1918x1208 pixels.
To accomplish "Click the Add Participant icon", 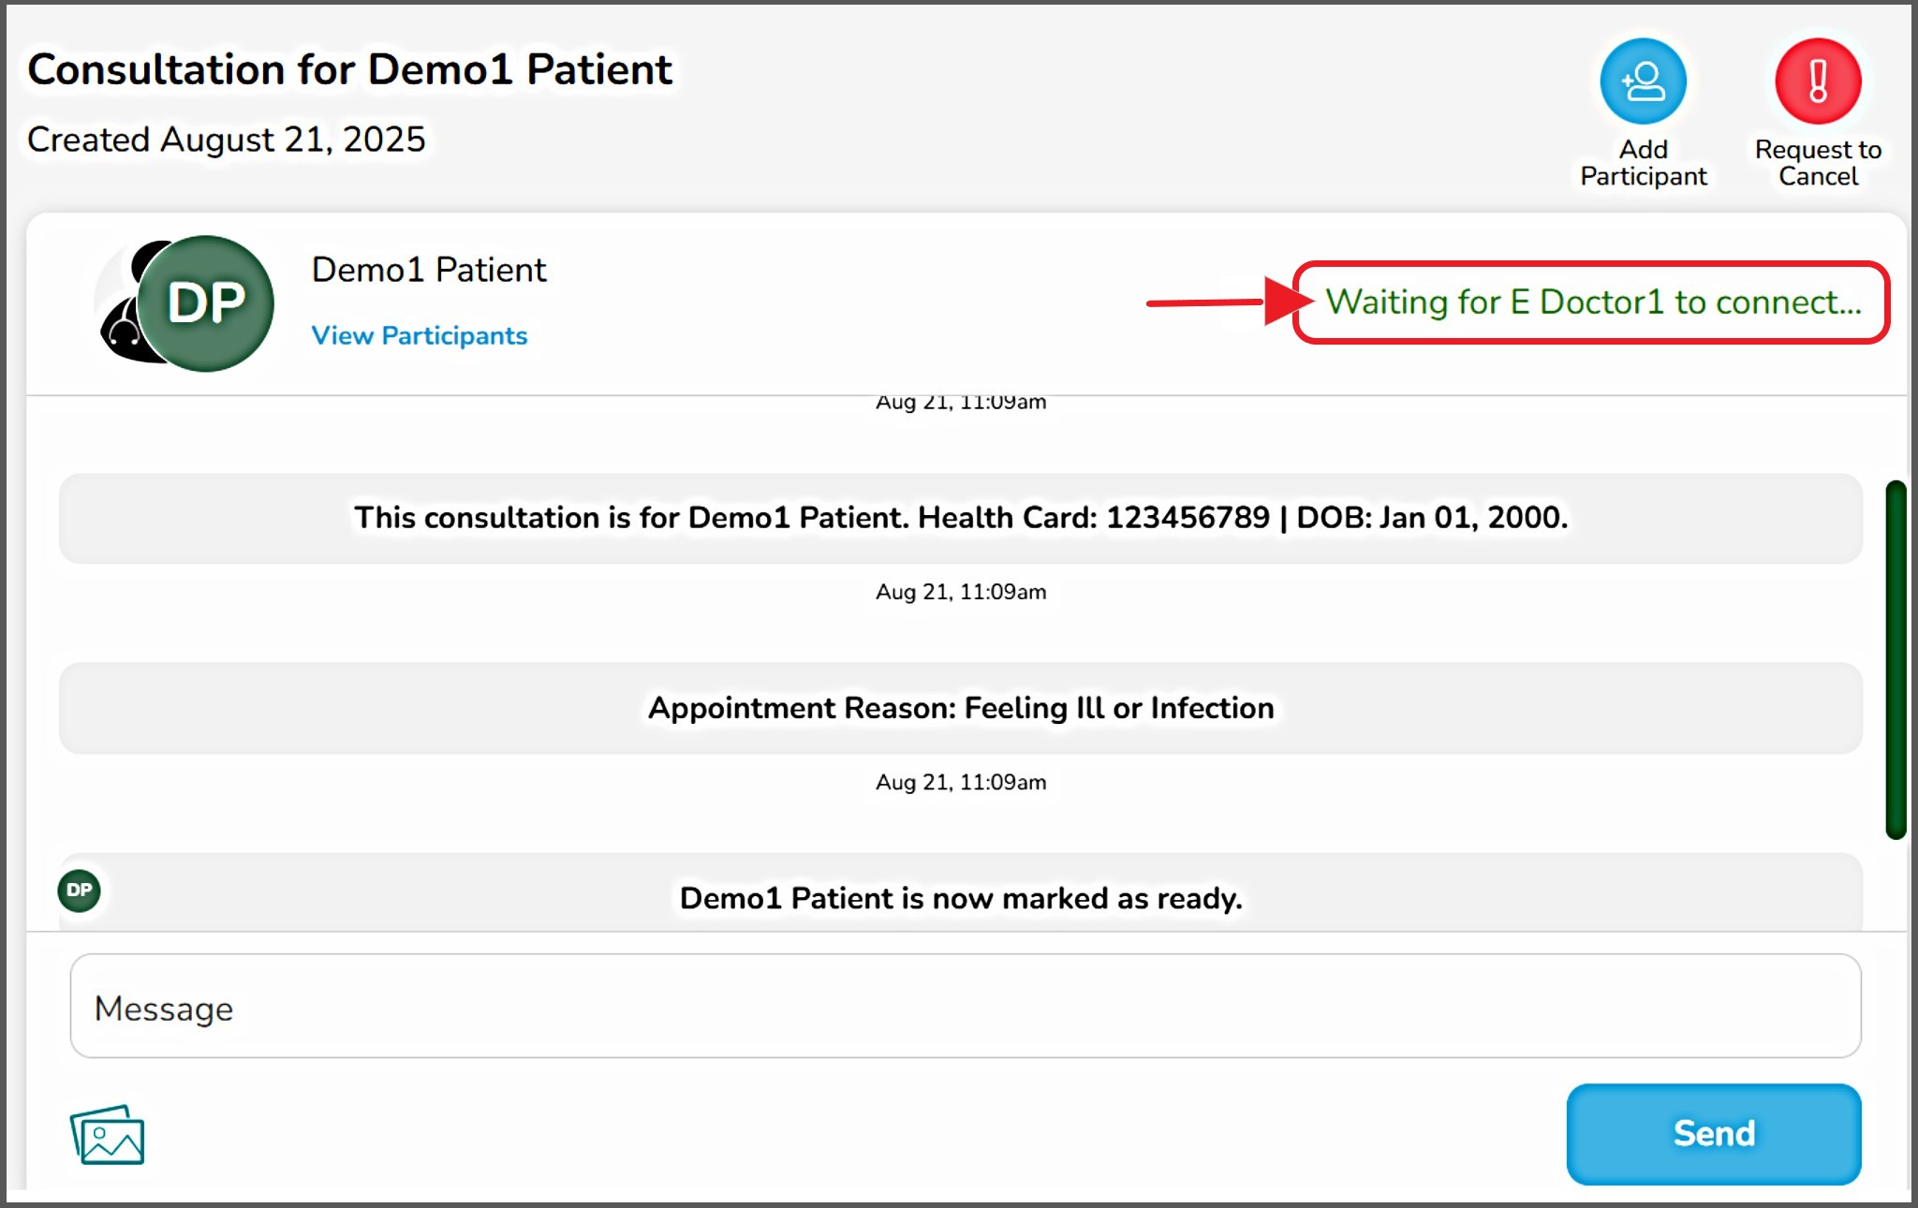I will tap(1643, 81).
